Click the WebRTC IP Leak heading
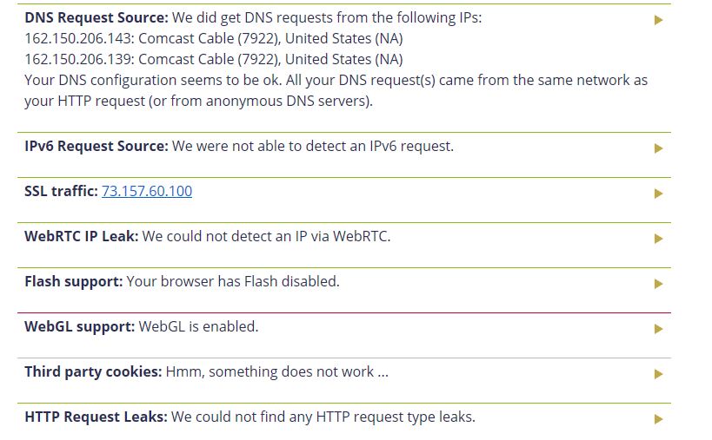Screen dimensions: 712x440 coord(81,236)
